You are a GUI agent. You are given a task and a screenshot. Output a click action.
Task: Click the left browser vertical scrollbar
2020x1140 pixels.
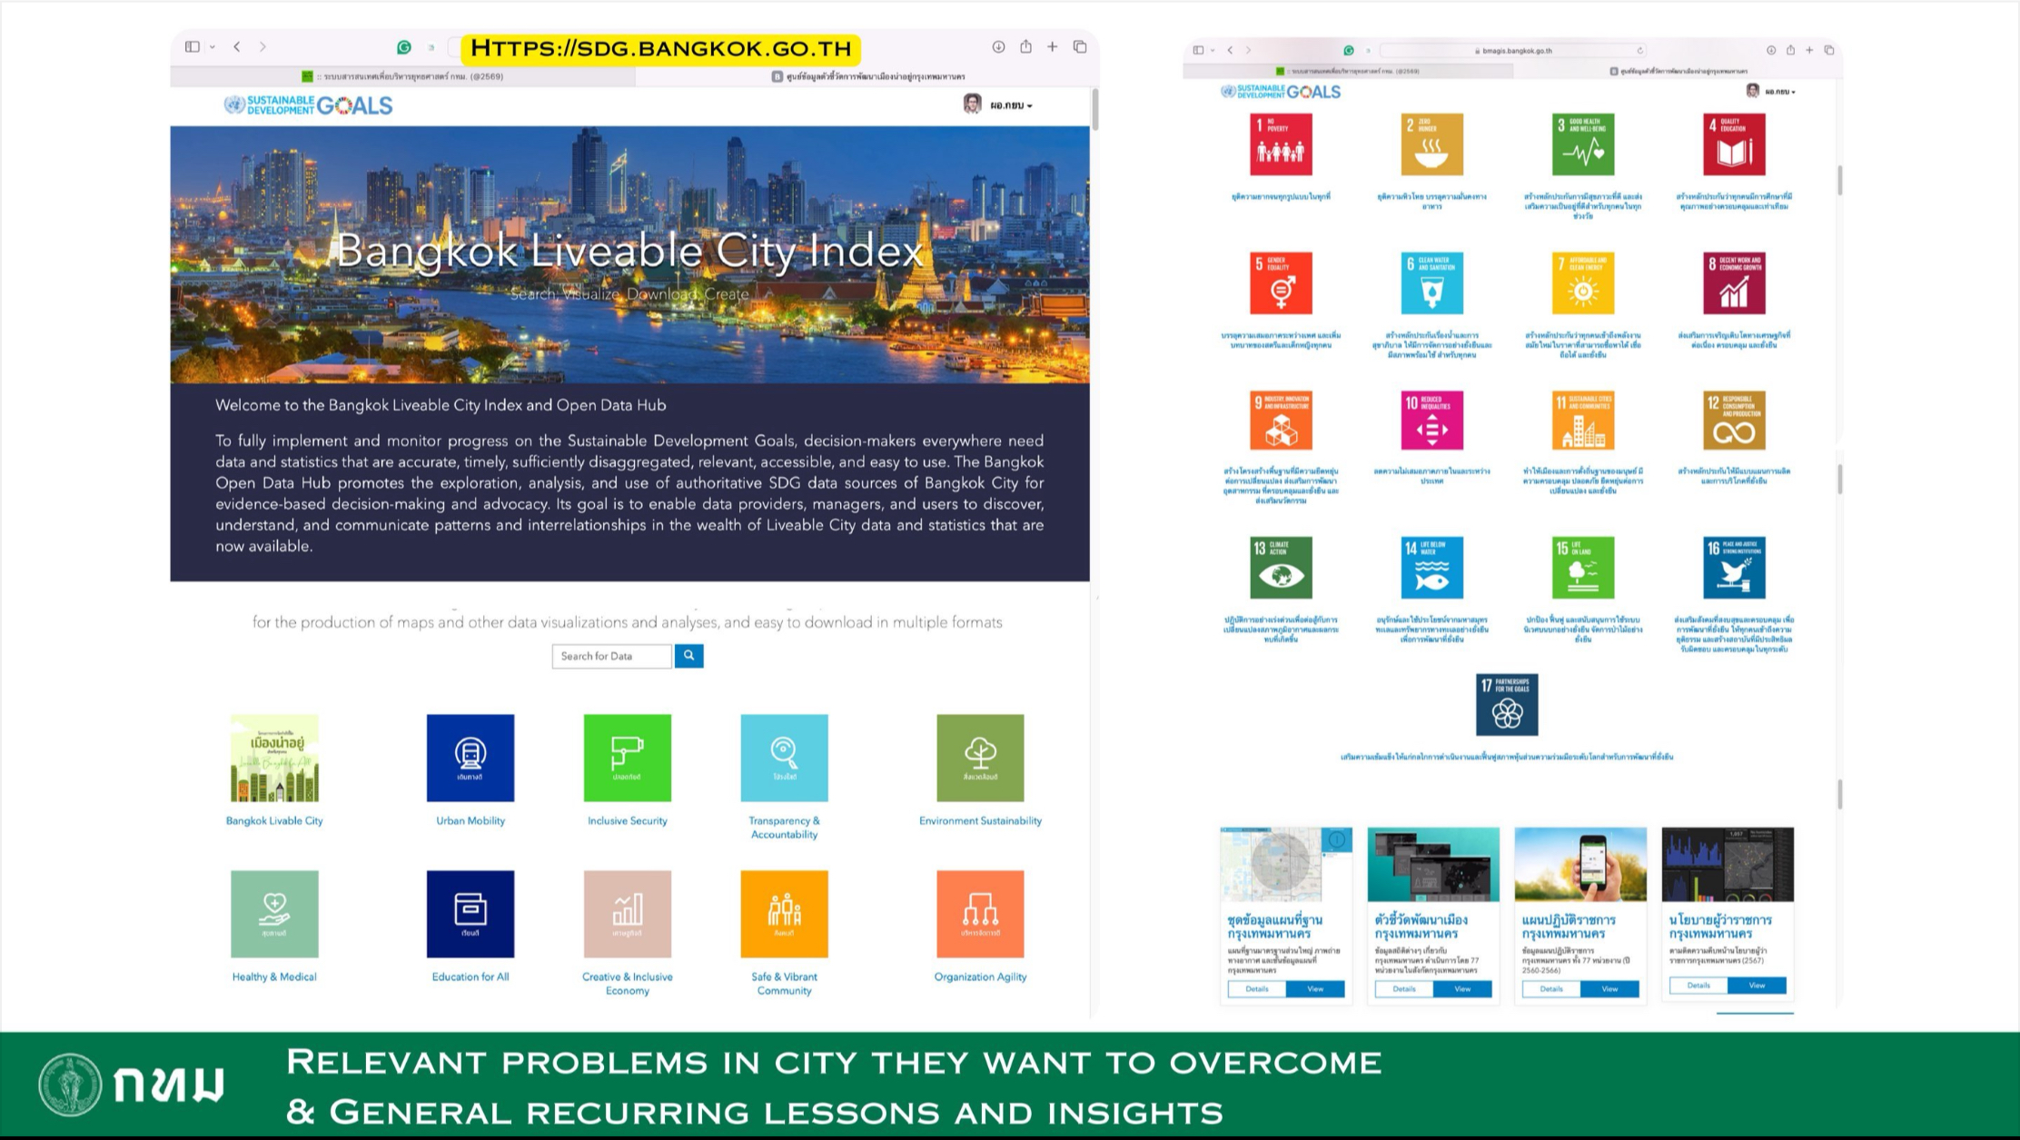(1095, 109)
